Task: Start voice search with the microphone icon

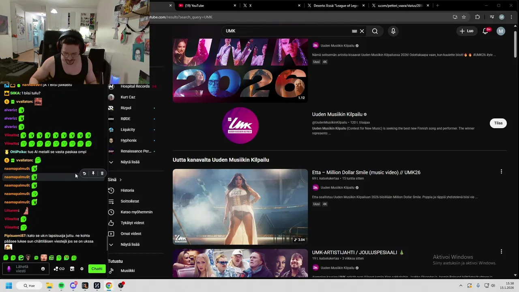Action: (x=393, y=31)
